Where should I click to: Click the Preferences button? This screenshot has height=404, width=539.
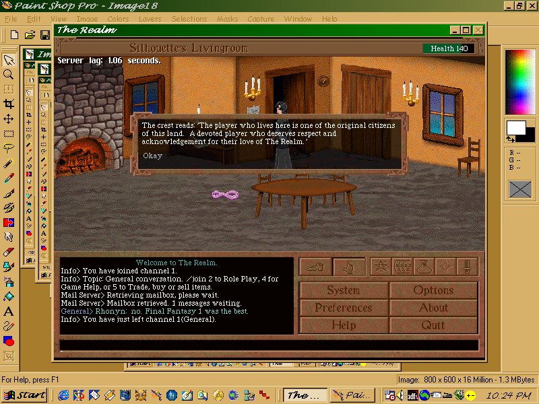(344, 308)
